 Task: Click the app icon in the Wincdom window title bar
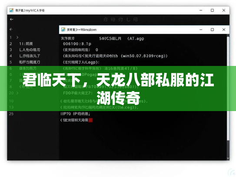tap(63, 29)
